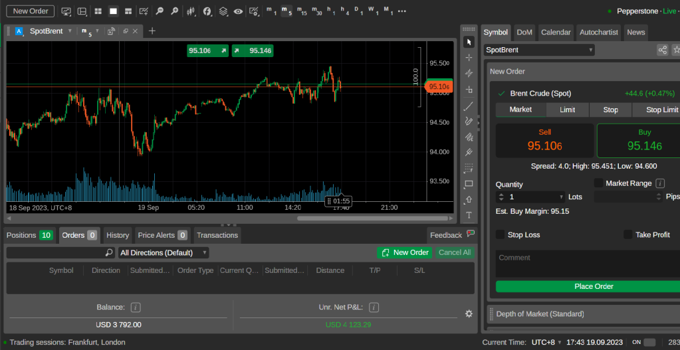Click the Comment input field
Image resolution: width=680 pixels, height=350 pixels.
point(588,264)
